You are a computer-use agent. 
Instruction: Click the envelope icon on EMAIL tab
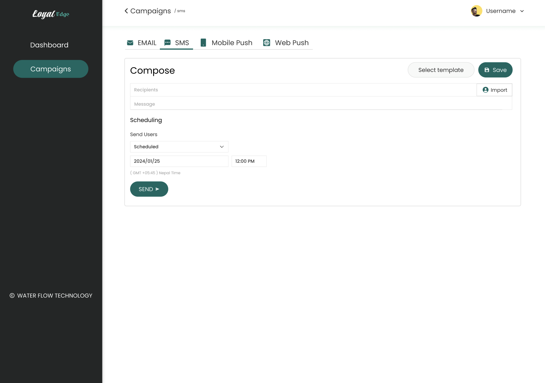pyautogui.click(x=130, y=43)
